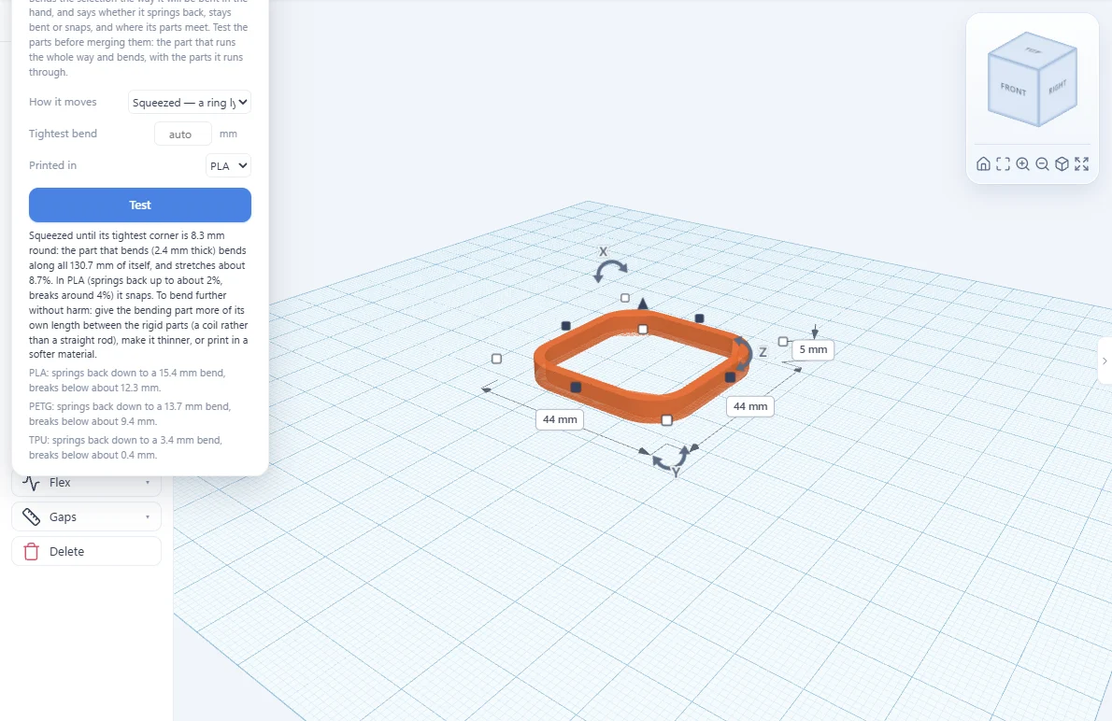Click the 'Tightest bend' label

64,134
